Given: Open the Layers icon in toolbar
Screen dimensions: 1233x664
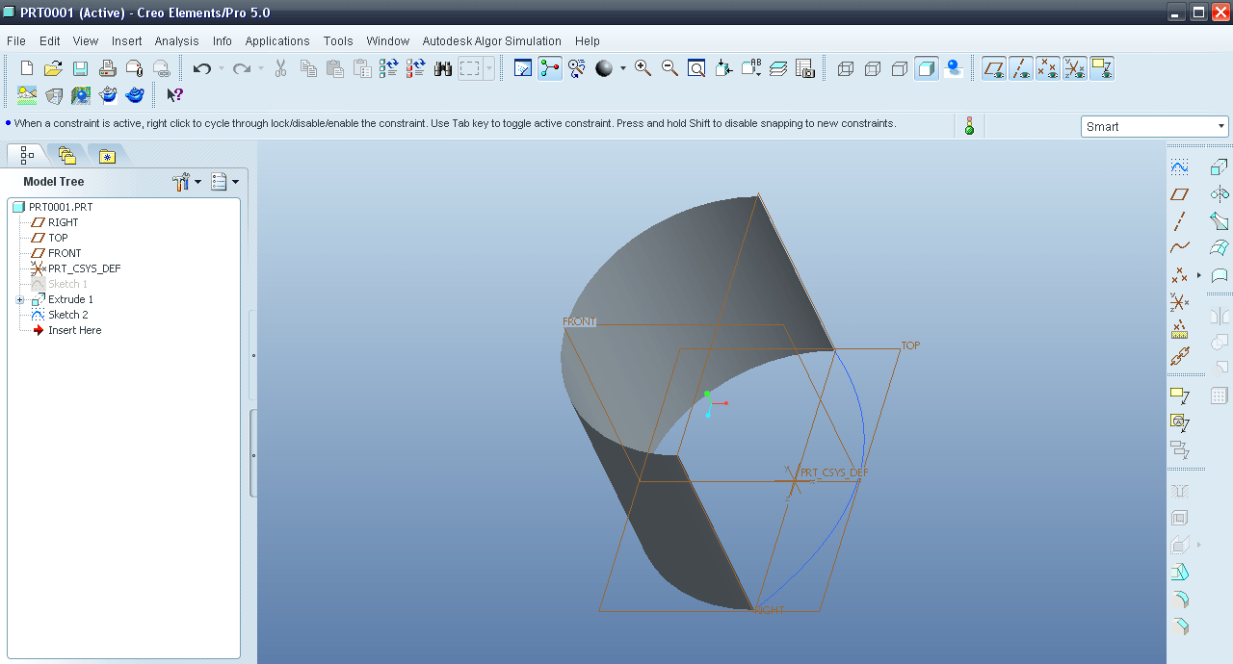Looking at the screenshot, I should [x=778, y=68].
